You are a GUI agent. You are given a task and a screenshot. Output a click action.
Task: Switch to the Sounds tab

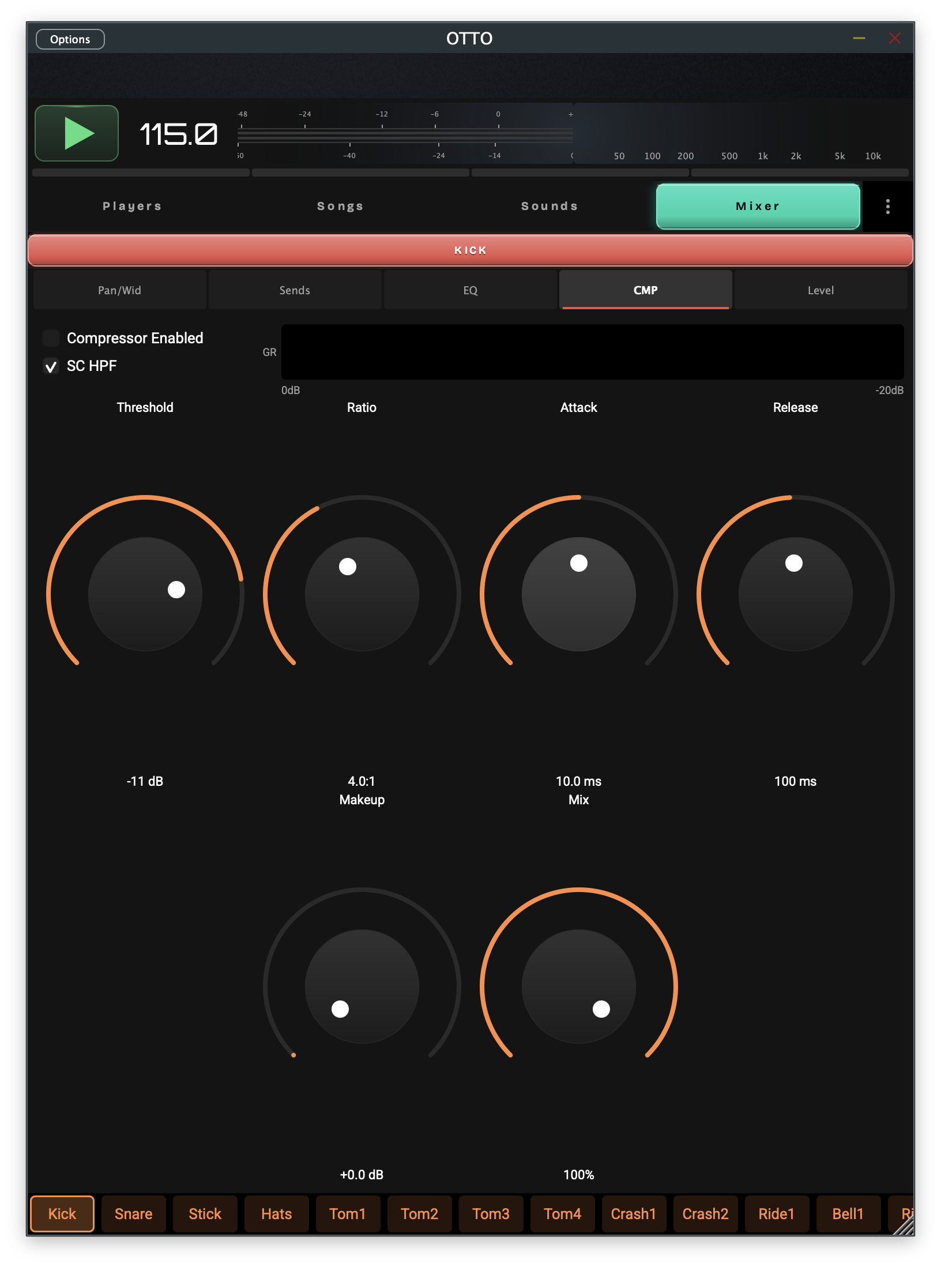click(549, 206)
